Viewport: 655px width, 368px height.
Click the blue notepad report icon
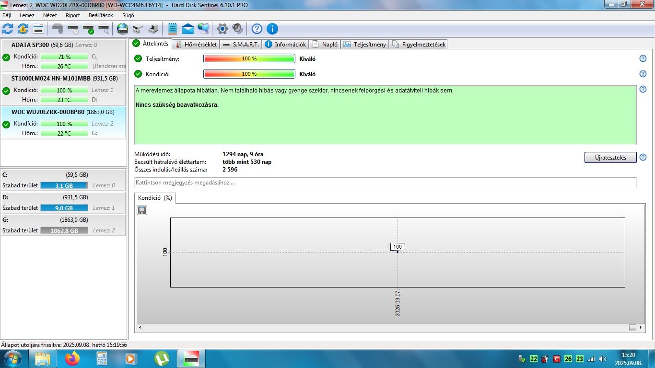[x=173, y=29]
